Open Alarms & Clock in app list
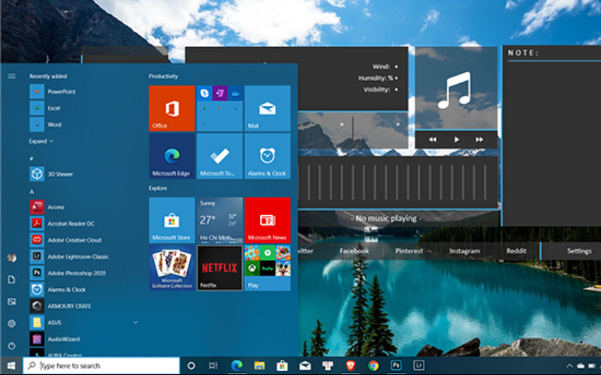Image resolution: width=601 pixels, height=375 pixels. (58, 289)
